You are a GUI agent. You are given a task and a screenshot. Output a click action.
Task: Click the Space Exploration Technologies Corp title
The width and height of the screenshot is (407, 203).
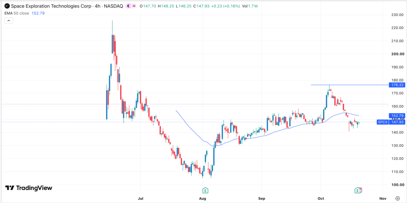coord(51,6)
